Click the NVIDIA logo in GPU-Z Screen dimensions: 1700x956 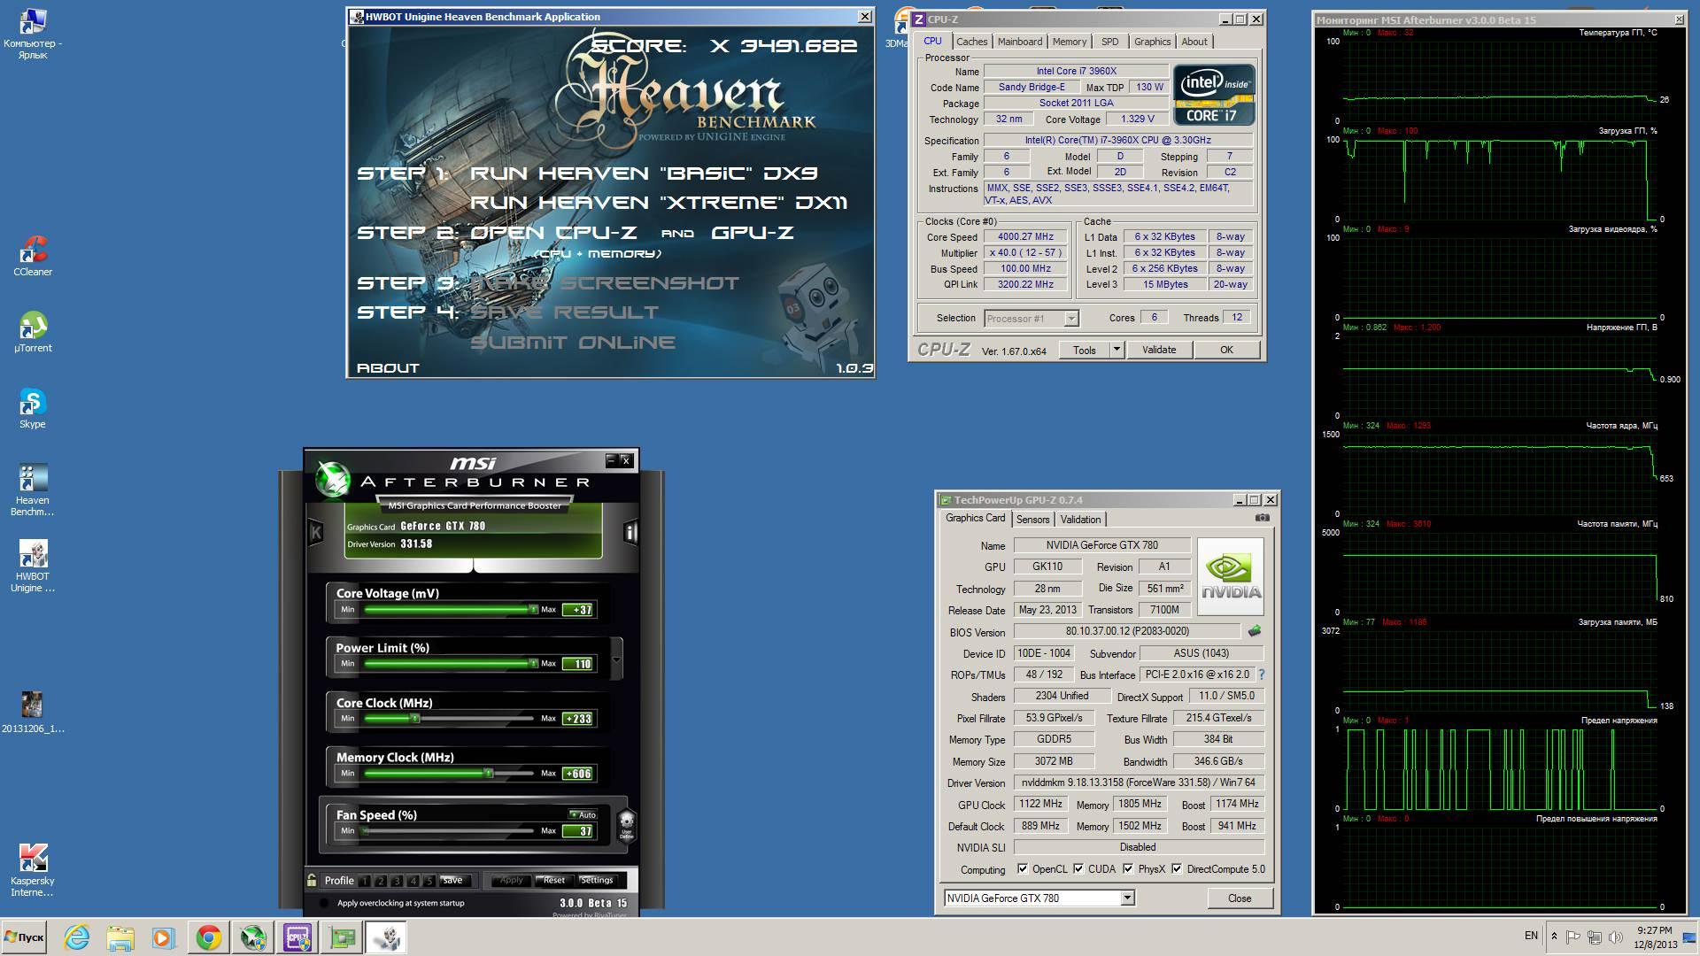[x=1231, y=576]
